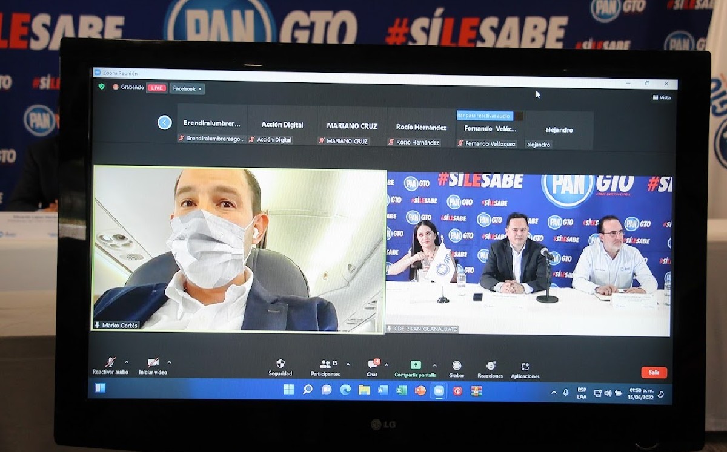Open the Aplicaciones panel
Image resolution: width=727 pixels, height=452 pixels.
point(525,370)
